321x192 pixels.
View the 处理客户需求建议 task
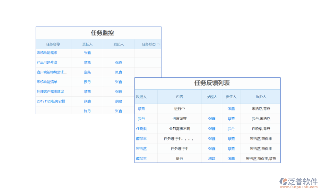pos(50,92)
